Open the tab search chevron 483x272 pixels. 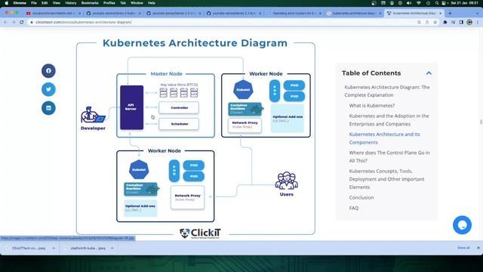pos(478,14)
